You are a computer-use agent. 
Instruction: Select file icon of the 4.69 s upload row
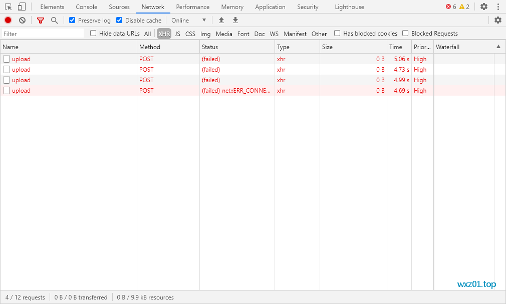7,90
